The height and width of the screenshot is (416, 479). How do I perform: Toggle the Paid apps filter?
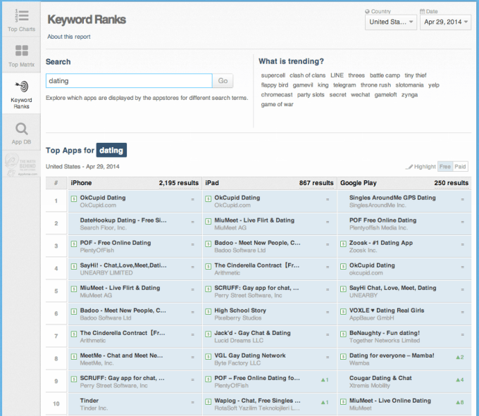460,167
